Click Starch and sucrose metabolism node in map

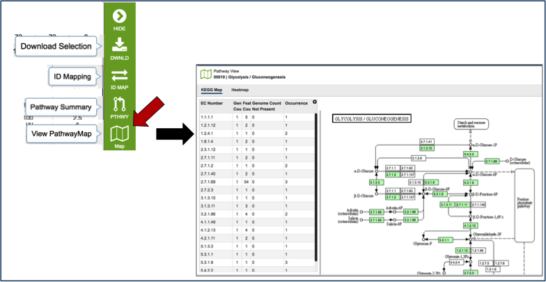point(471,125)
